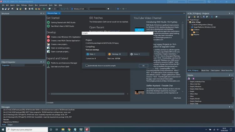Click the Palette category filter icon
Image resolution: width=235 pixels, height=132 pixels.
pos(193,79)
